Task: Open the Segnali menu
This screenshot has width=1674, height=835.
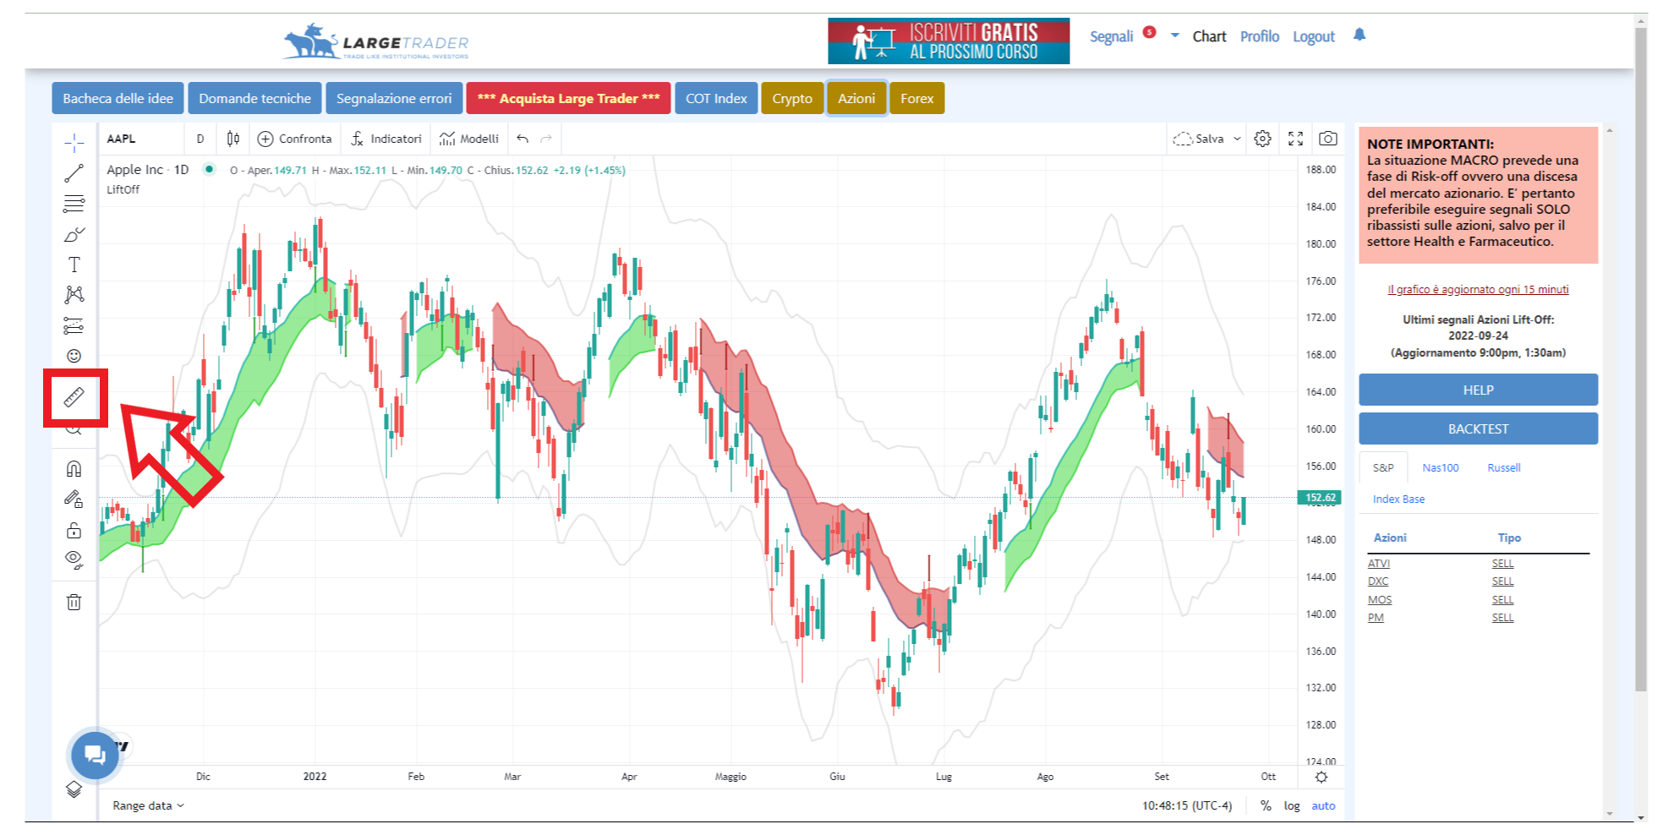Action: coord(1111,36)
